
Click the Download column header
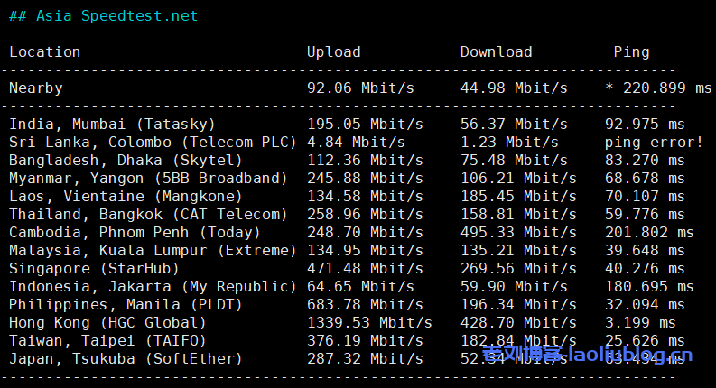point(496,52)
